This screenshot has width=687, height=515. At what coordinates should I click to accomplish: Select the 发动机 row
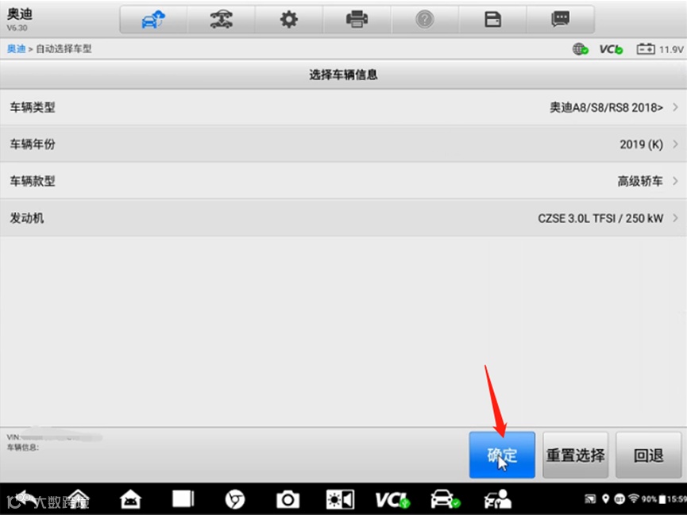tap(343, 218)
